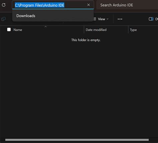Click the list layout icon beside View
Image resolution: width=158 pixels, height=143 pixels.
95,19
